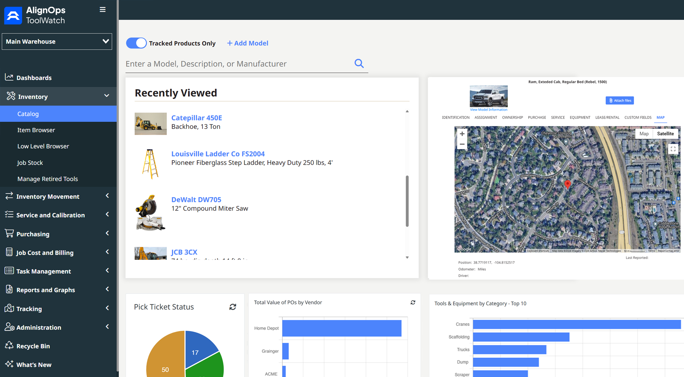Click the Recently Viewed scroll down arrow
This screenshot has width=684, height=377.
[407, 258]
